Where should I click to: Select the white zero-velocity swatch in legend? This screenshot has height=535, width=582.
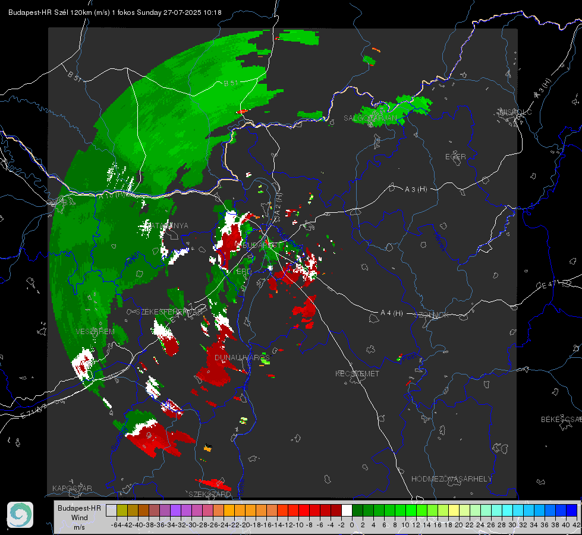click(347, 510)
